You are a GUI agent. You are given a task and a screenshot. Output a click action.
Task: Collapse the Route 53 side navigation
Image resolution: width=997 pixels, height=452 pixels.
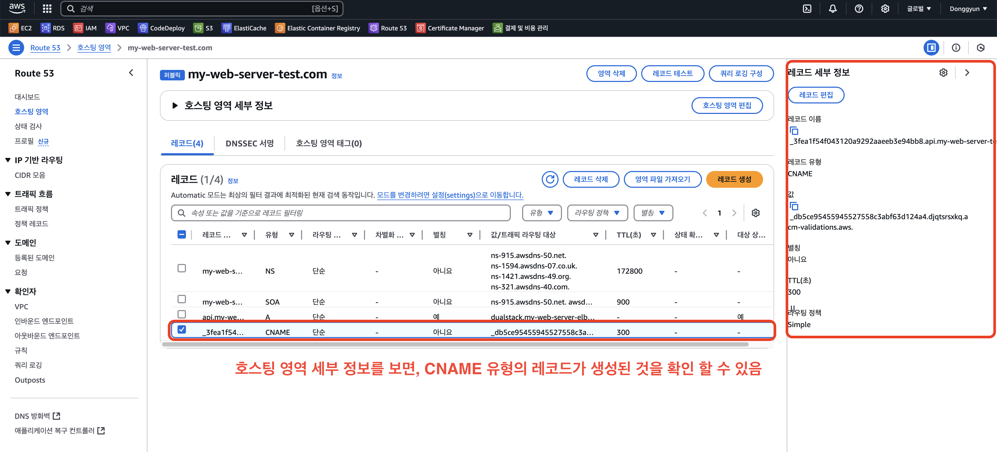click(x=131, y=73)
